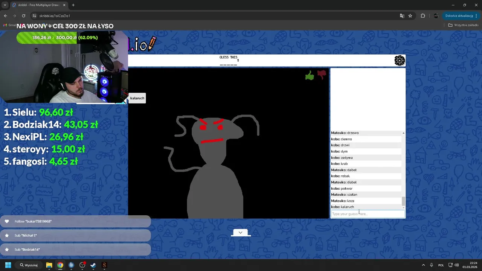Click top donor "1.Sielu: 96,60 zł"
This screenshot has width=482, height=271.
coord(38,112)
